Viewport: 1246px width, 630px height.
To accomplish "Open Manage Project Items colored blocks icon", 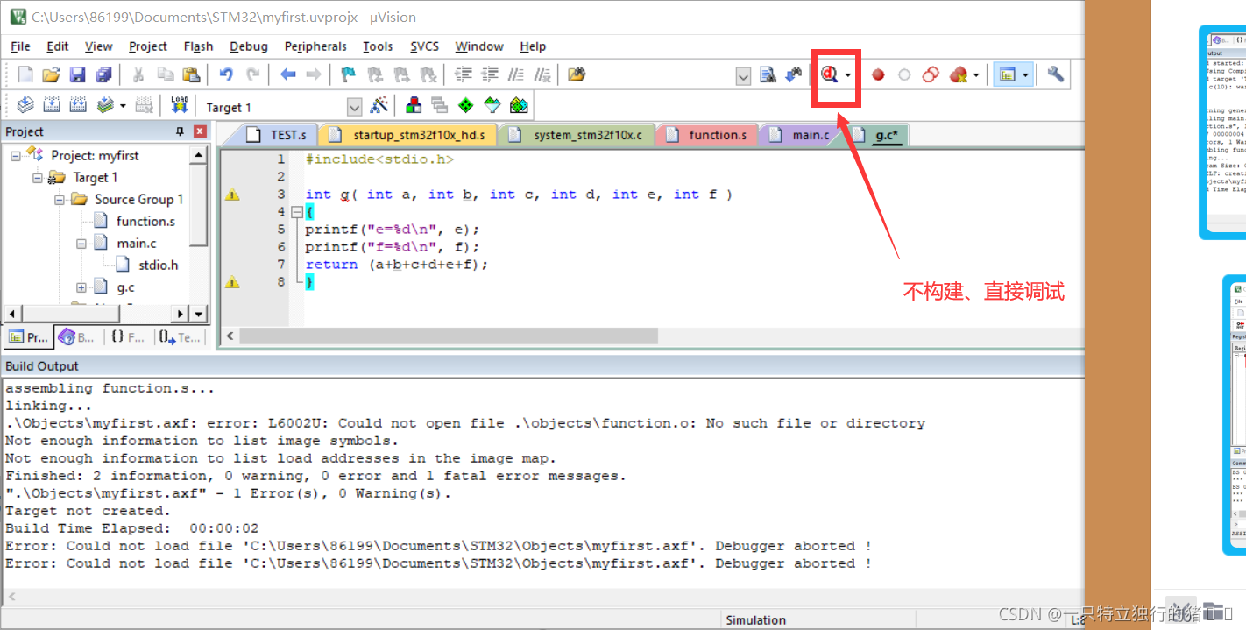I will [414, 105].
